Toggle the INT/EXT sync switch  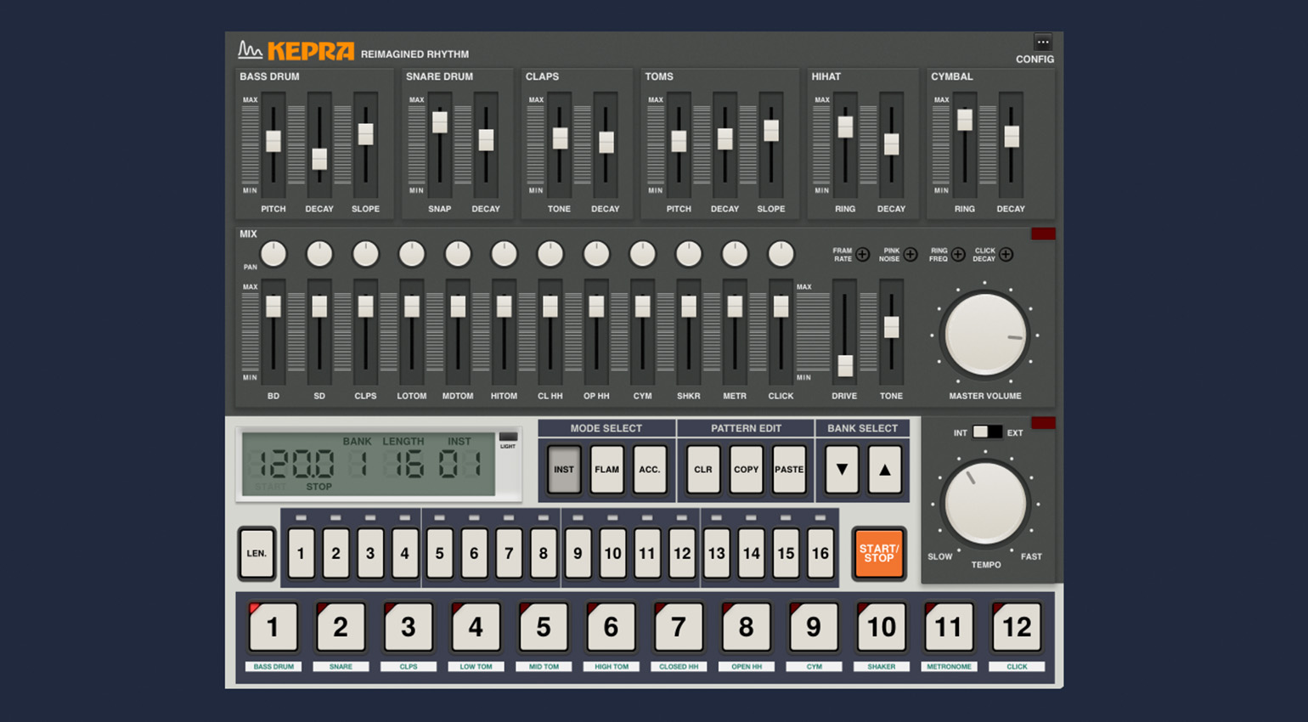(987, 432)
